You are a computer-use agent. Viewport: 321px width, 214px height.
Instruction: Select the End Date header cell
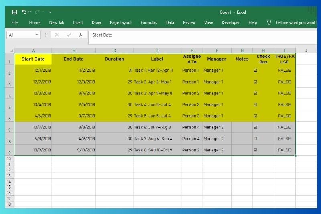[74, 59]
